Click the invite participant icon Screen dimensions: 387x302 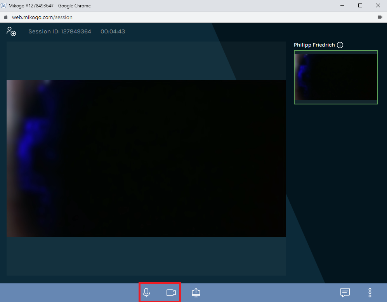coord(11,31)
